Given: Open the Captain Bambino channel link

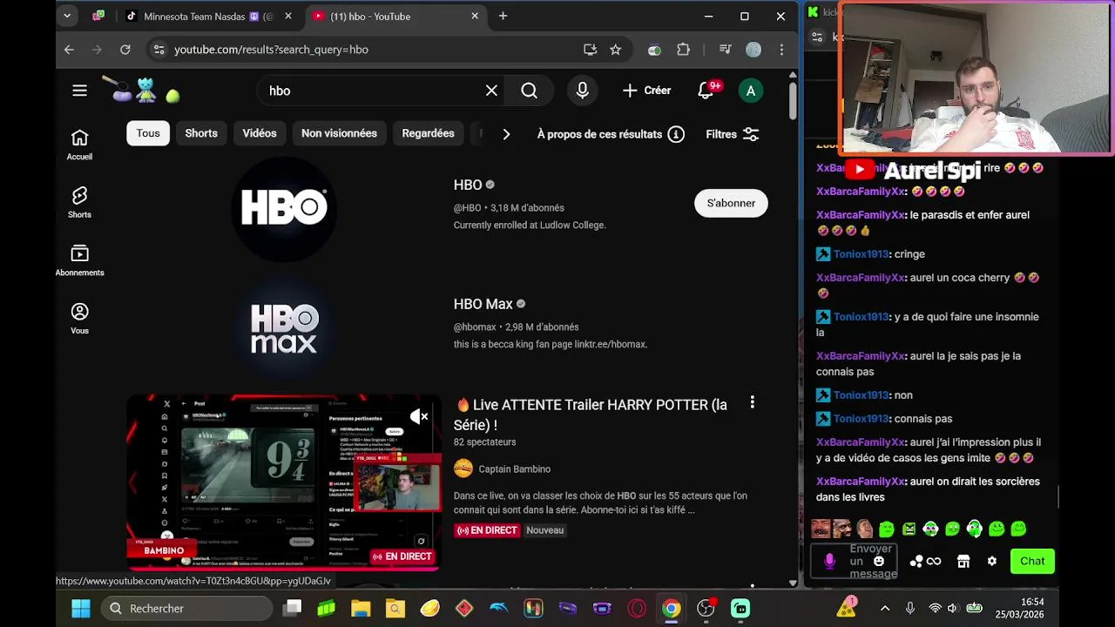Looking at the screenshot, I should click(x=514, y=469).
